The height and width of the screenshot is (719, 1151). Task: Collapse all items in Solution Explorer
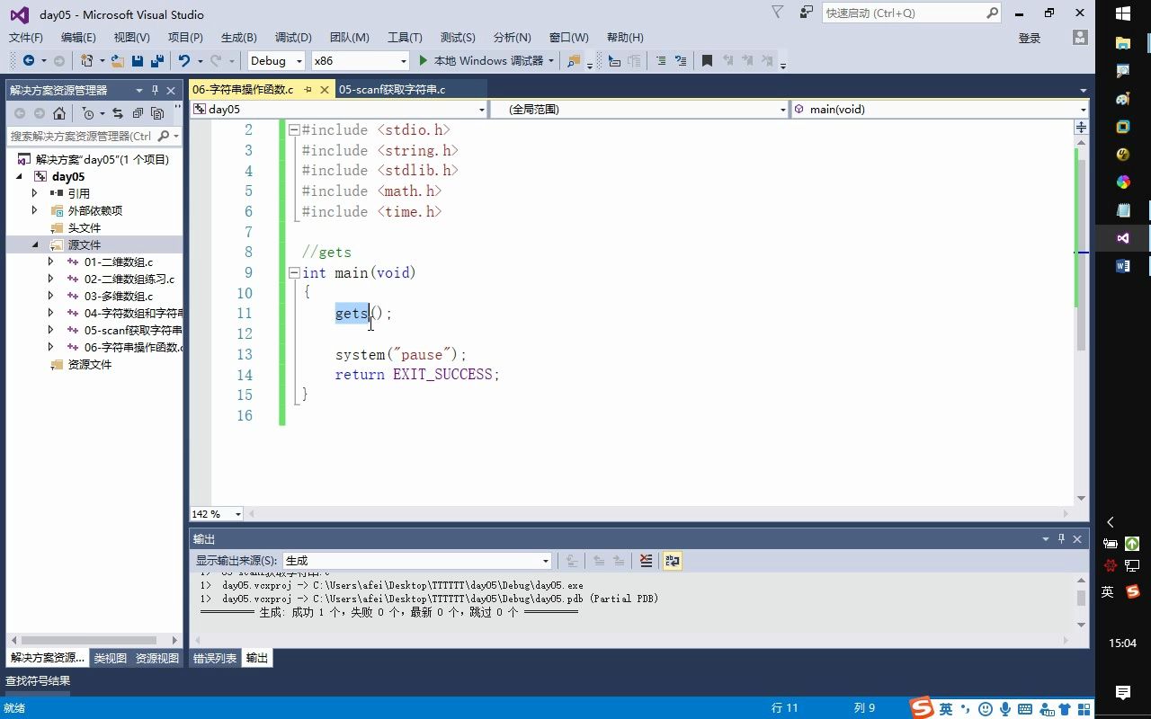coord(138,113)
